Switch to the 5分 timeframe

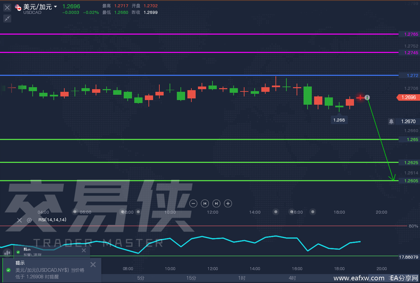[141, 278]
